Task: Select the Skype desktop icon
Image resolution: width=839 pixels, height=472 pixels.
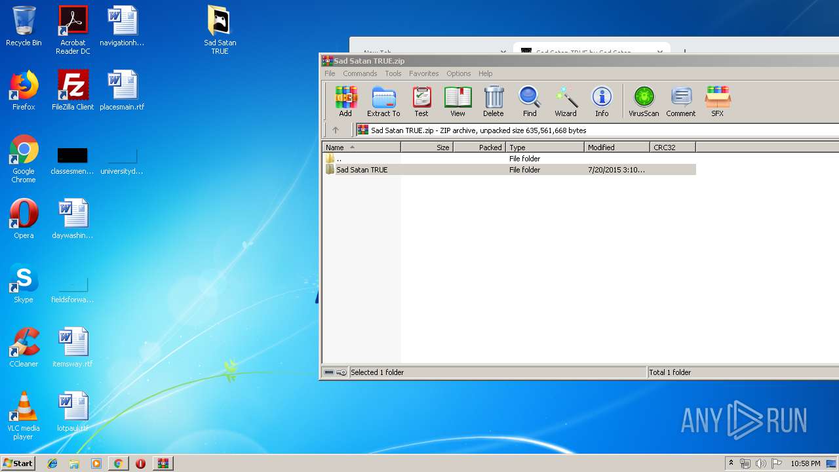Action: click(24, 283)
